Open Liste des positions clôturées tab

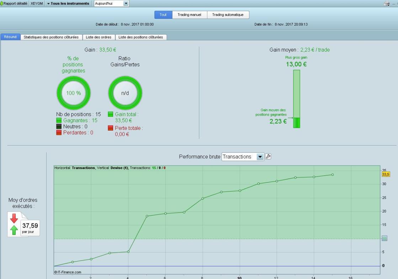[x=140, y=37]
